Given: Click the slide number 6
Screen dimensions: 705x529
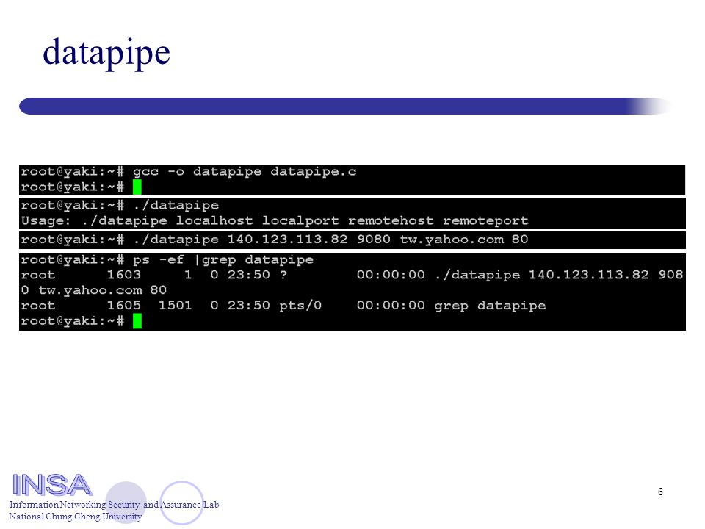Looking at the screenshot, I should pyautogui.click(x=660, y=492).
